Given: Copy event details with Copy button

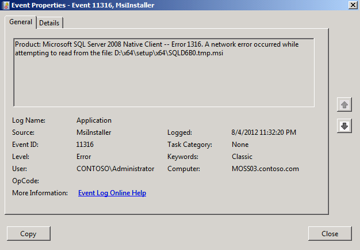Looking at the screenshot, I should coord(29,234).
